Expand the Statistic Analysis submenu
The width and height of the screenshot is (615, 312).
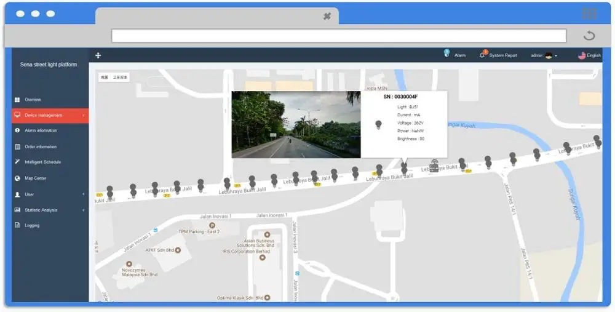tap(83, 210)
